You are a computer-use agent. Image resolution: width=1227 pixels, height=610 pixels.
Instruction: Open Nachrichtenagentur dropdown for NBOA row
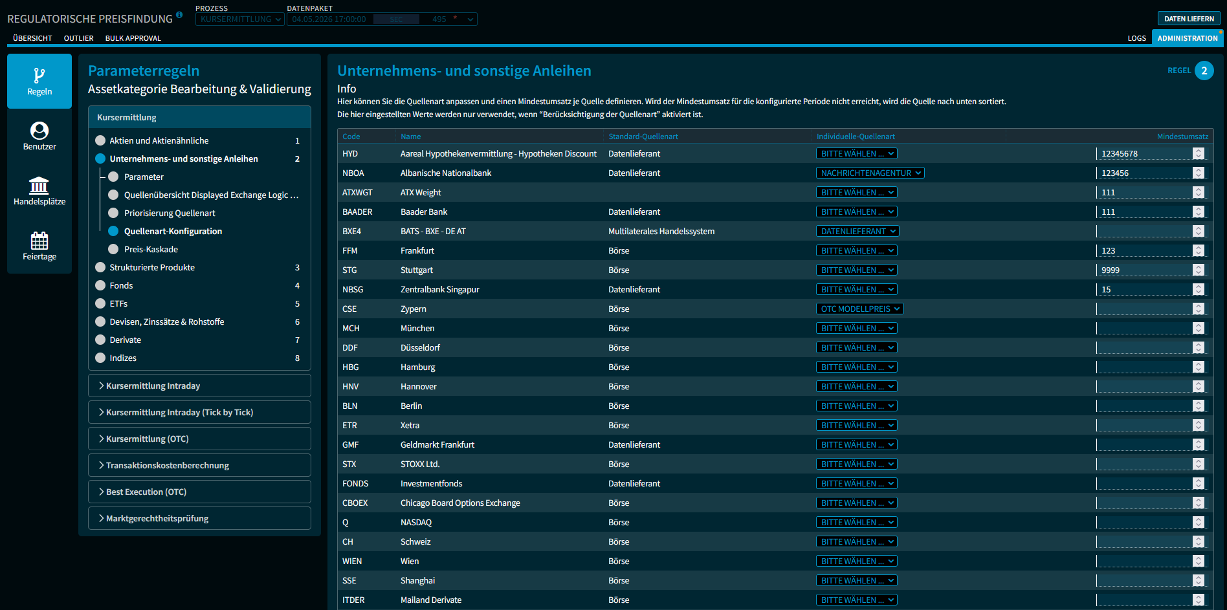(870, 173)
